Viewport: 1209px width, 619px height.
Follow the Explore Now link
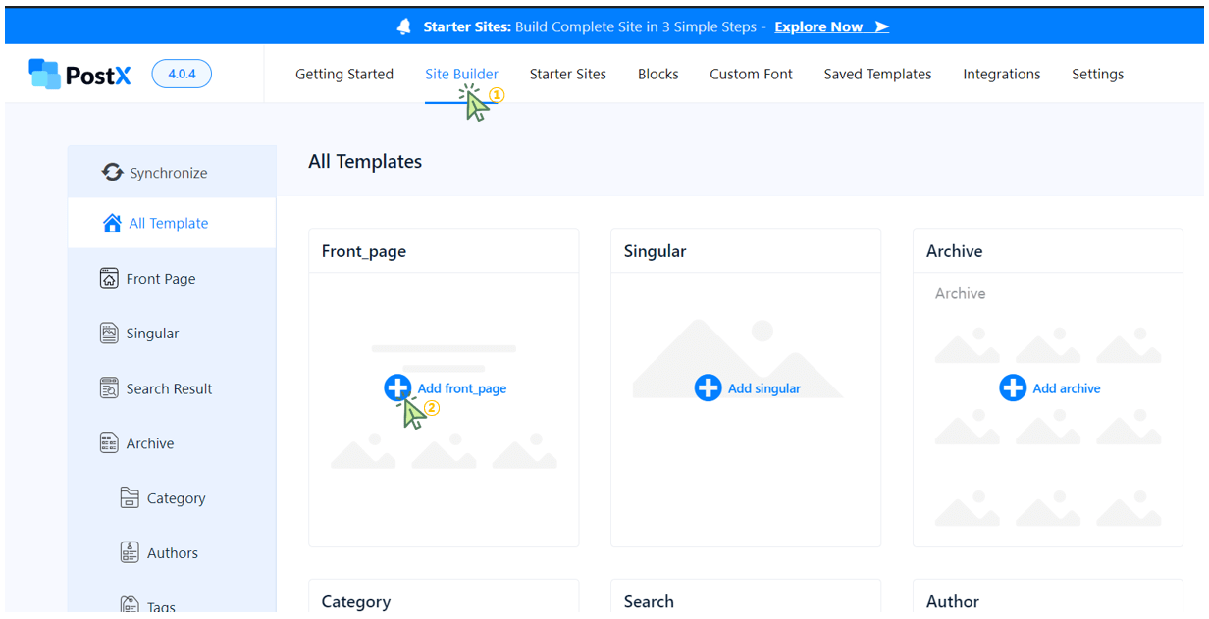tap(819, 27)
